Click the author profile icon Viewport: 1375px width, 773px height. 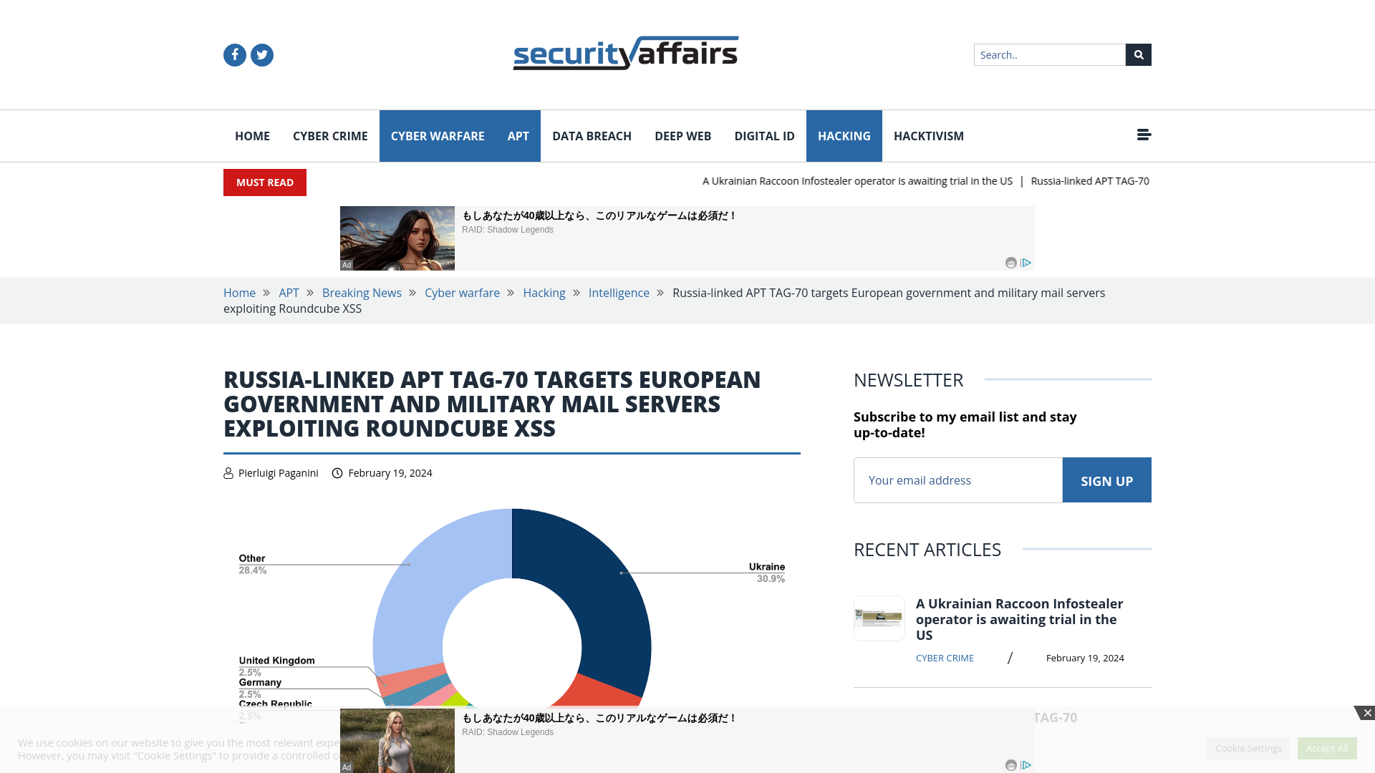click(228, 473)
